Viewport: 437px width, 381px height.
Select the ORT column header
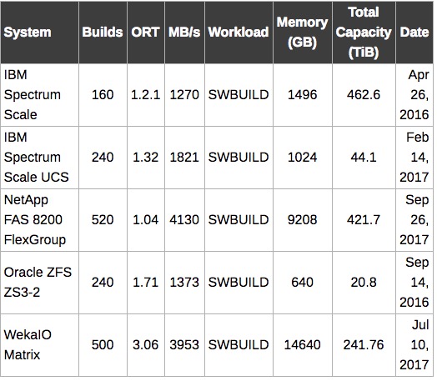[x=146, y=33]
